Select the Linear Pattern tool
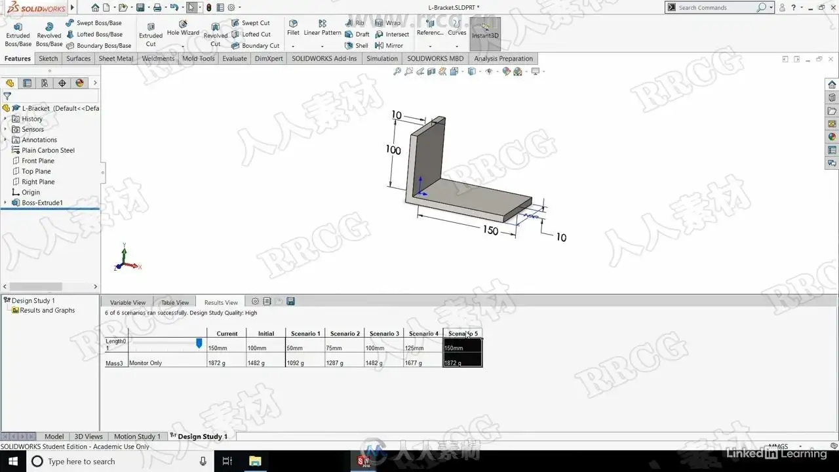Screen dimensions: 839x472 tap(322, 28)
